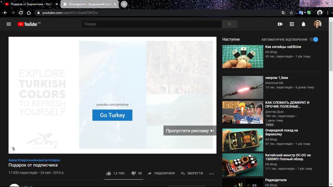The width and height of the screenshot is (333, 187).
Task: Click the Очередной поход на барахолку title
Action: [281, 132]
